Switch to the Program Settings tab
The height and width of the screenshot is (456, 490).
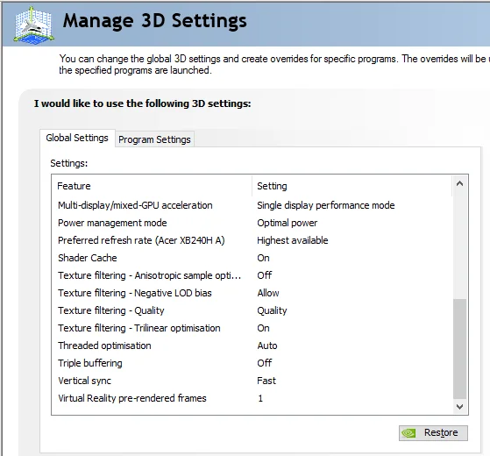point(154,139)
